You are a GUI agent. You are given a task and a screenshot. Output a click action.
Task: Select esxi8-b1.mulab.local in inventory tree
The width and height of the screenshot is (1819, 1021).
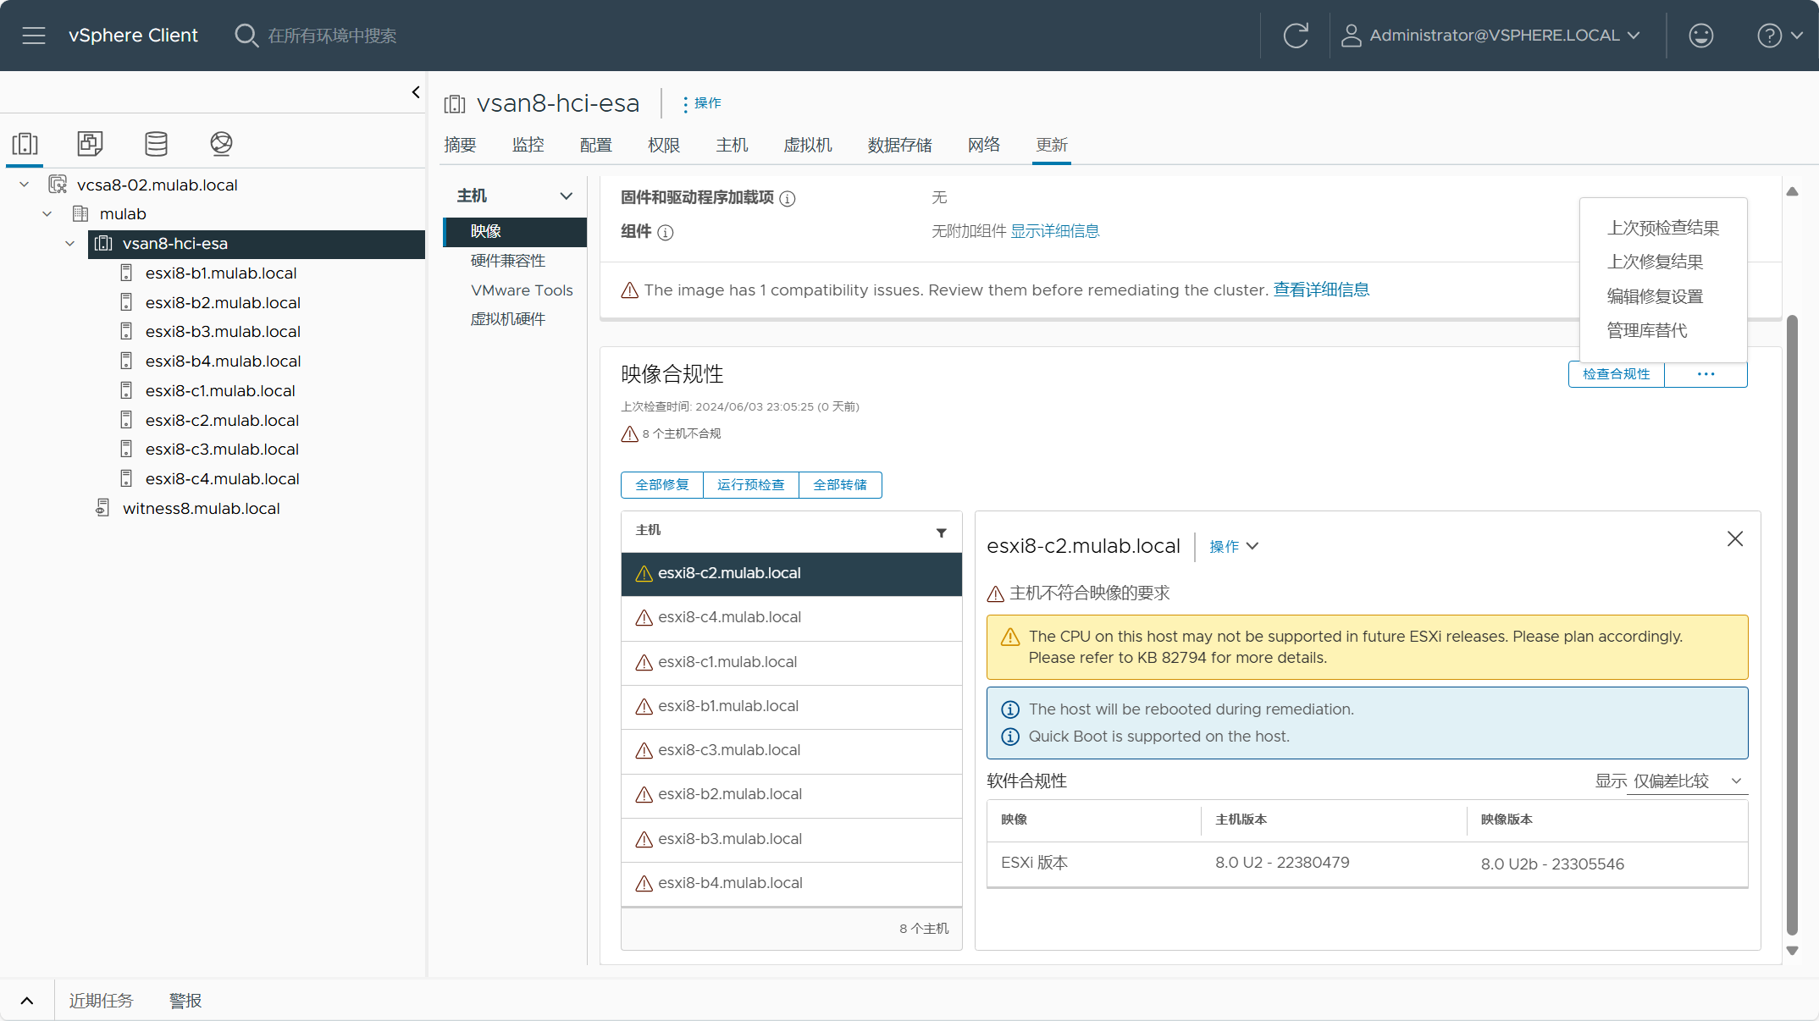[221, 273]
